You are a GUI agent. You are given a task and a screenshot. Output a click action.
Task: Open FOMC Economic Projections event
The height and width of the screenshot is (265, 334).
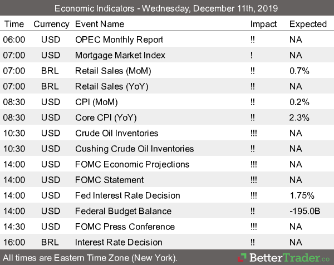pos(132,164)
